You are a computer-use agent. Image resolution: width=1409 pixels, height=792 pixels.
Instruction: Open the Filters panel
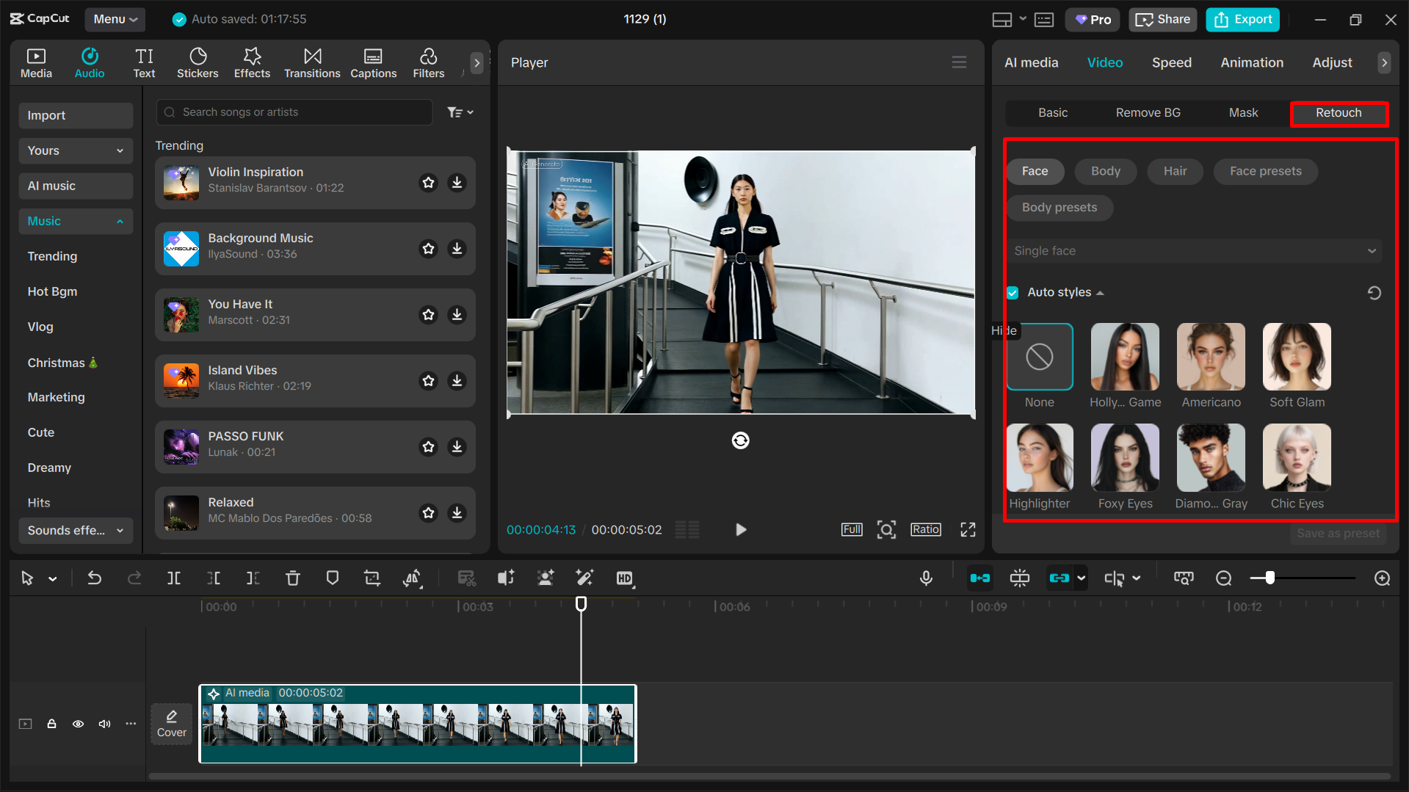(x=428, y=62)
